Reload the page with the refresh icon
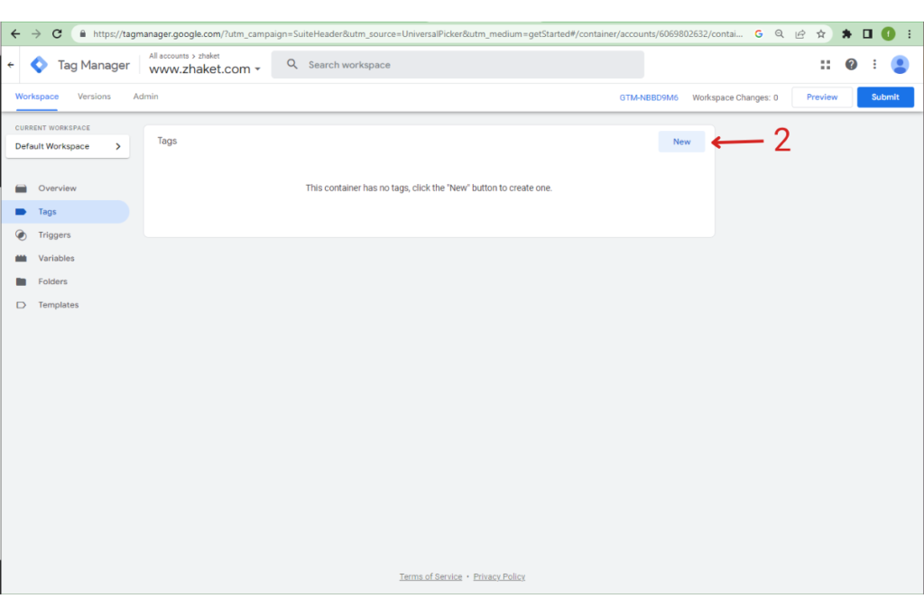The height and width of the screenshot is (616, 924). tap(57, 33)
